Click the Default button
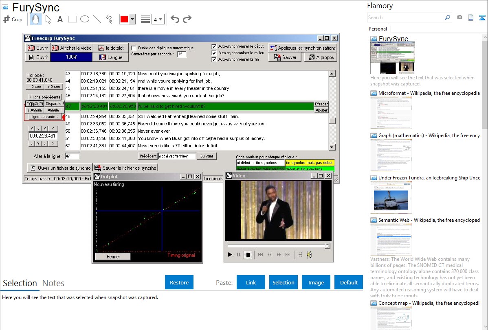 (x=349, y=282)
